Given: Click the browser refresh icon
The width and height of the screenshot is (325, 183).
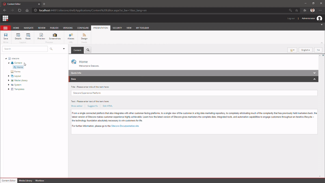Looking at the screenshot, I should pyautogui.click(x=19, y=10).
